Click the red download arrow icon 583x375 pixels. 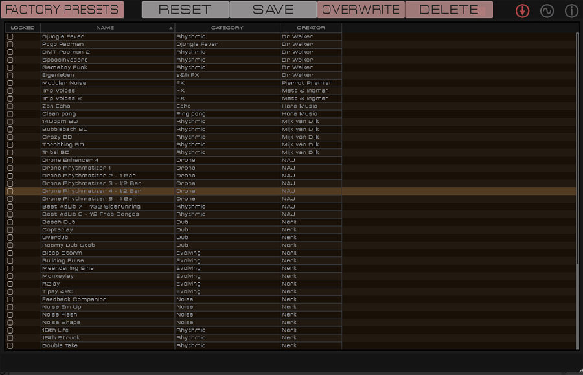point(522,11)
